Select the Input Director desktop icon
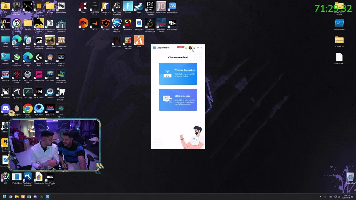Image resolution: width=356 pixels, height=200 pixels. [161, 8]
